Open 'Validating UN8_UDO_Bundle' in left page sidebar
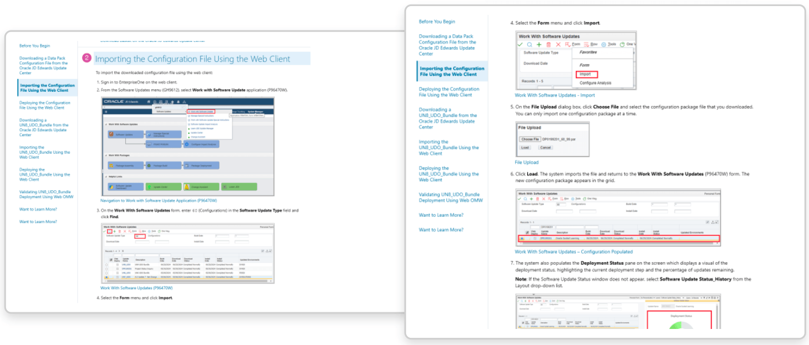809x345 pixels. click(45, 194)
